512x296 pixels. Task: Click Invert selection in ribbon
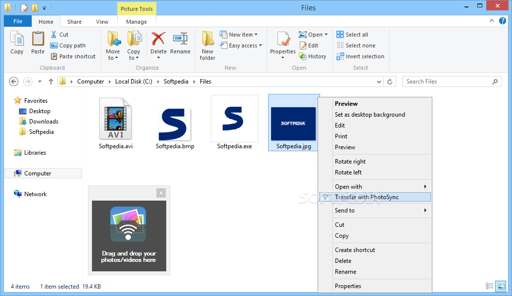coord(361,56)
